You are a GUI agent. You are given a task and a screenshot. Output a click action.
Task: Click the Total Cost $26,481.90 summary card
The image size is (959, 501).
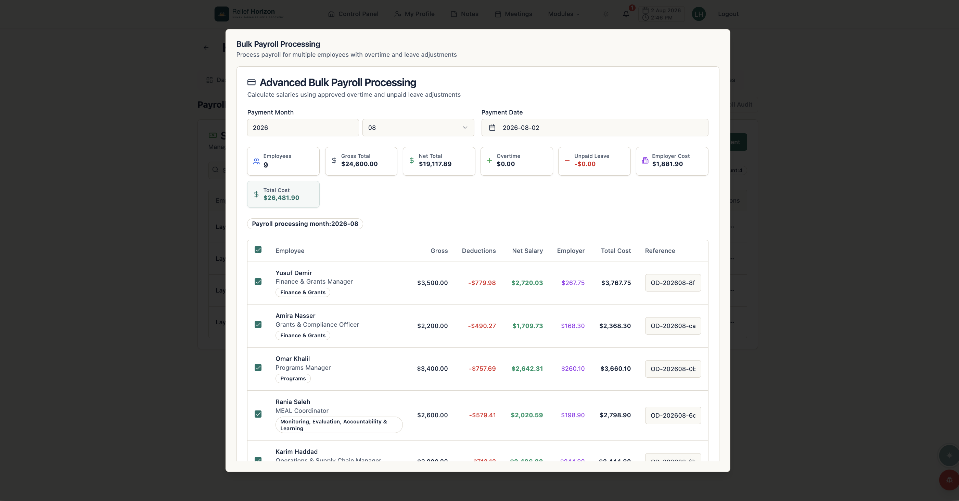(x=283, y=194)
